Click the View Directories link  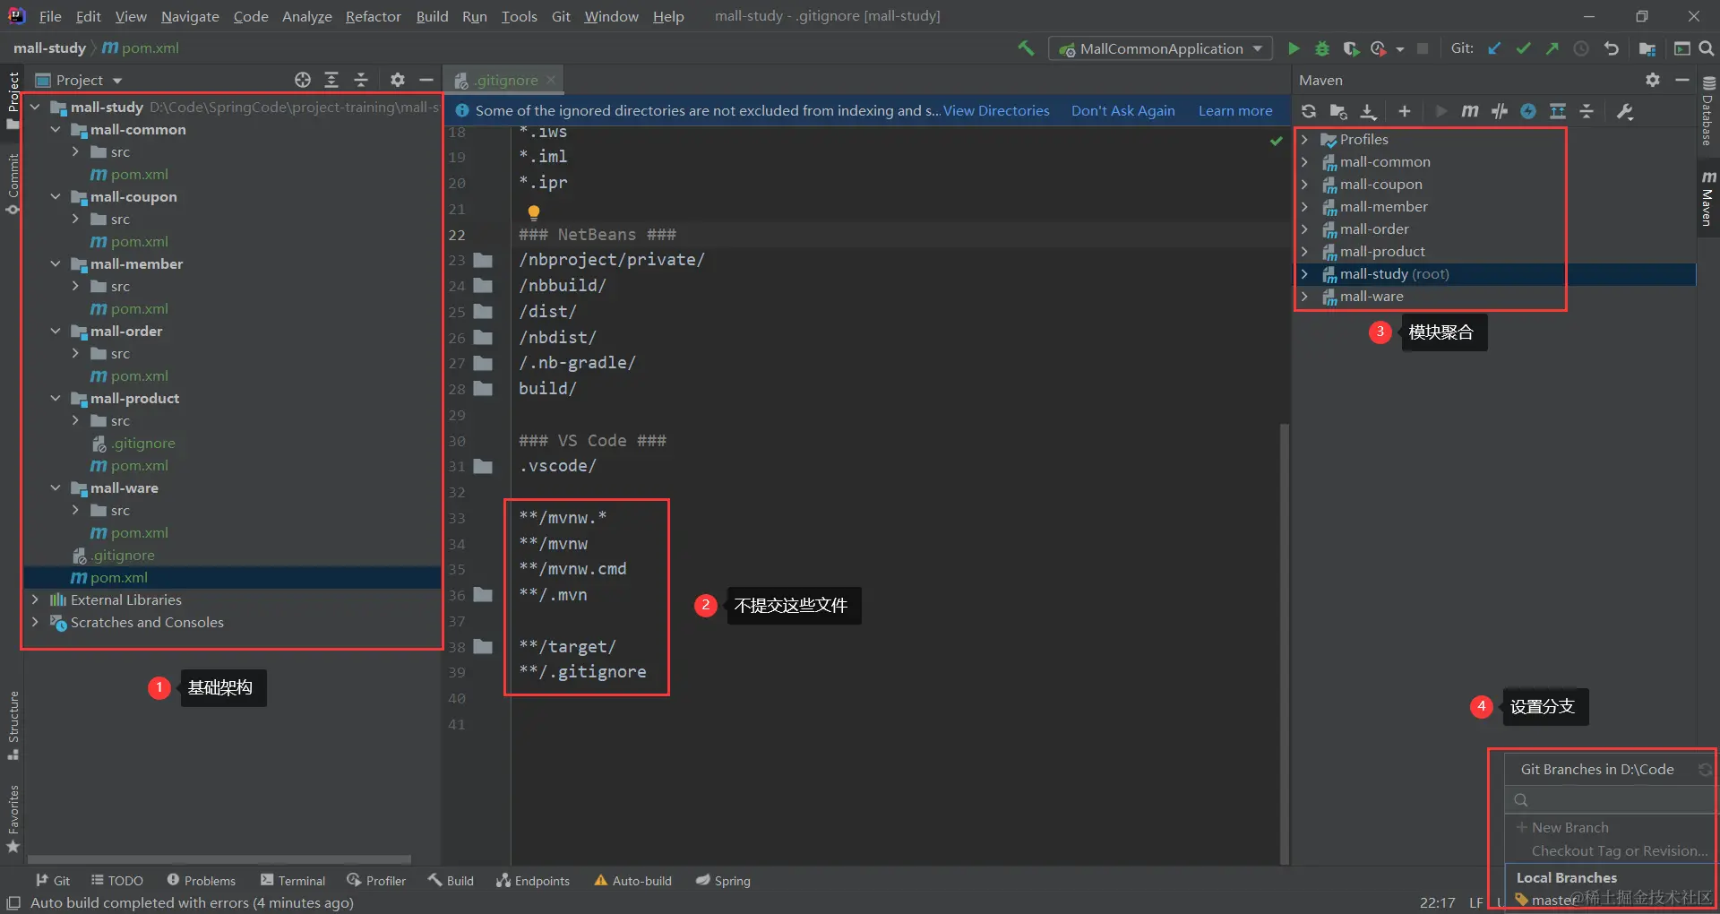(996, 110)
